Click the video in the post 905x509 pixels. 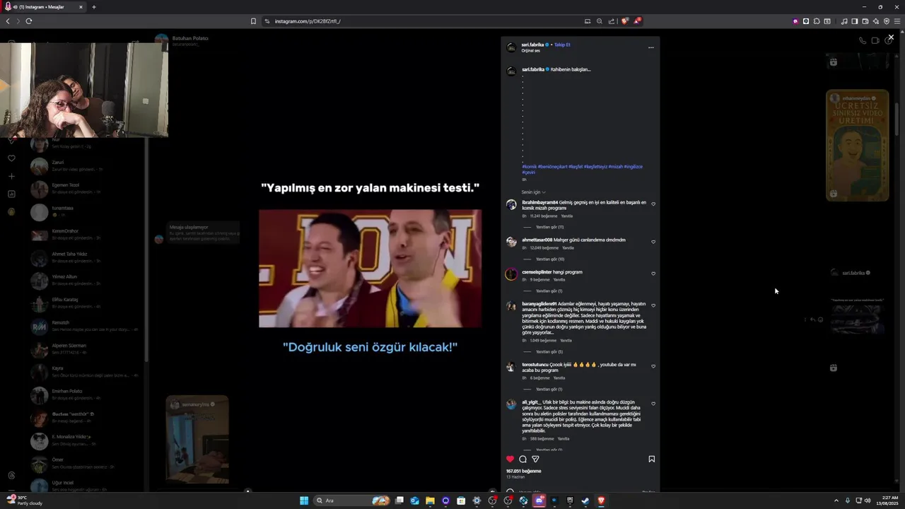[x=370, y=269]
